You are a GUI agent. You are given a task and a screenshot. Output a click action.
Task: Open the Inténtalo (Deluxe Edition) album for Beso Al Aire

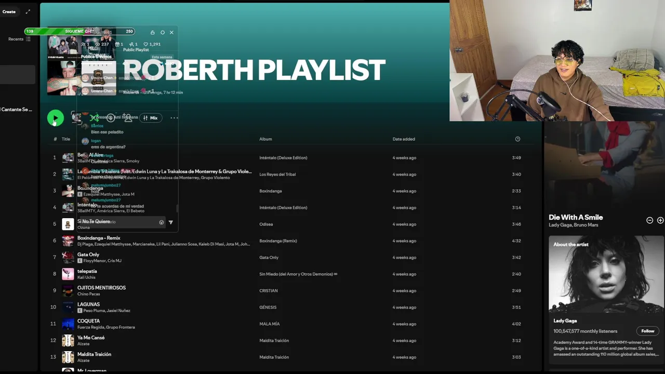coord(283,158)
